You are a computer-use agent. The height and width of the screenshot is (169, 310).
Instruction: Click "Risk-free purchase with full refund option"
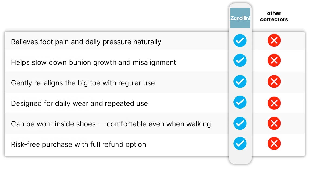pyautogui.click(x=78, y=144)
